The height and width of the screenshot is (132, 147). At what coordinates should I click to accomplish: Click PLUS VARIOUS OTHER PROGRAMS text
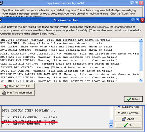29,111
